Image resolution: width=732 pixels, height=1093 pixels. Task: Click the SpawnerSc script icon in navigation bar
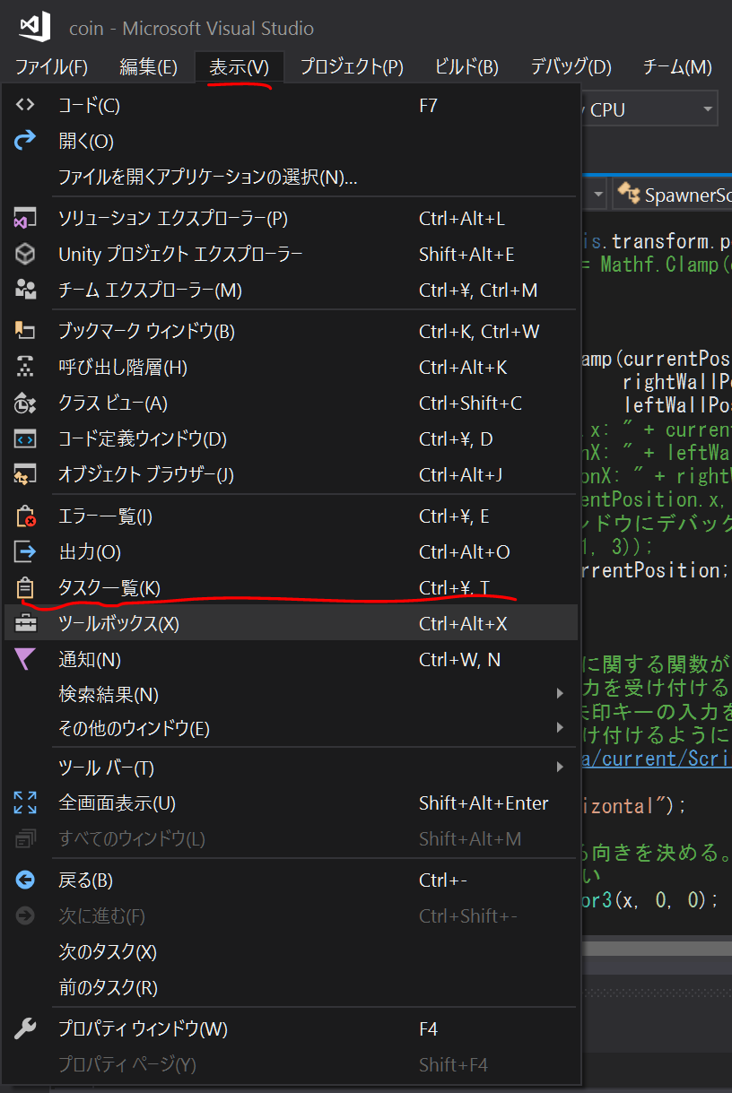[630, 195]
